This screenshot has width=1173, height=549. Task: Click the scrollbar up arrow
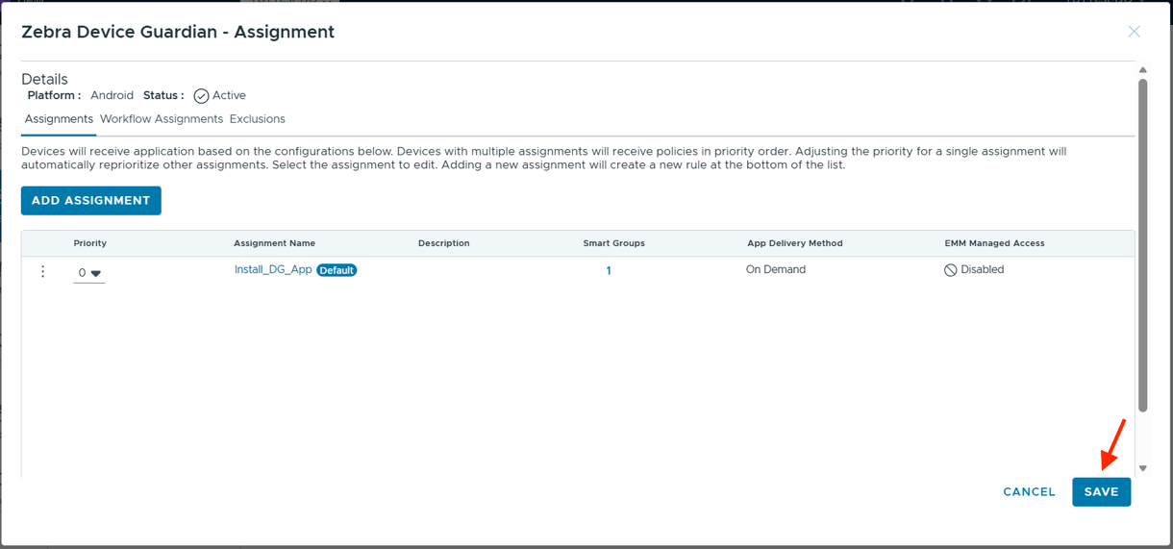[1142, 70]
